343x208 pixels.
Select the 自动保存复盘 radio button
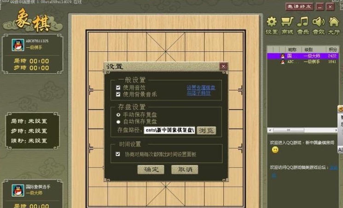tap(118, 122)
